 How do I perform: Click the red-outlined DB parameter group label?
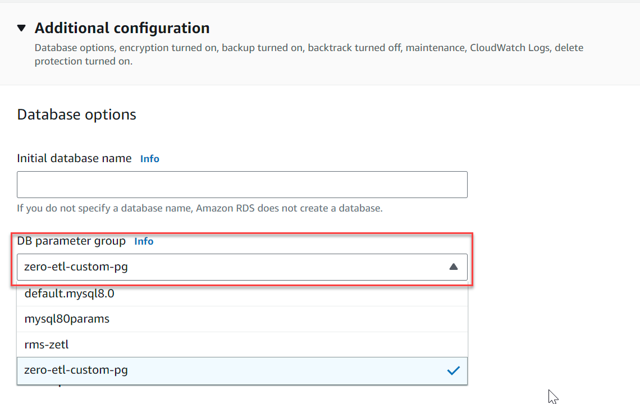71,241
